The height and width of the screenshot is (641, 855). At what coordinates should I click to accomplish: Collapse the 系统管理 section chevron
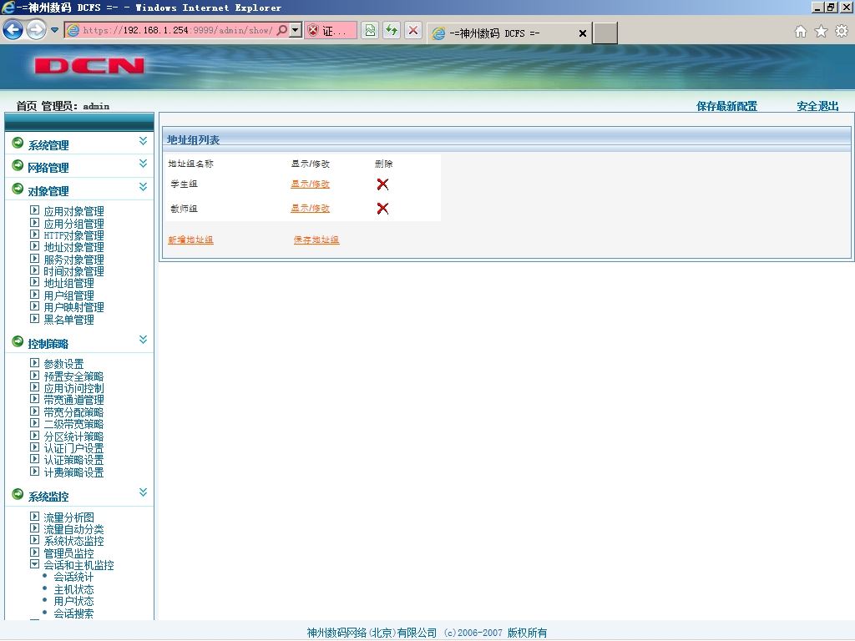pyautogui.click(x=143, y=141)
